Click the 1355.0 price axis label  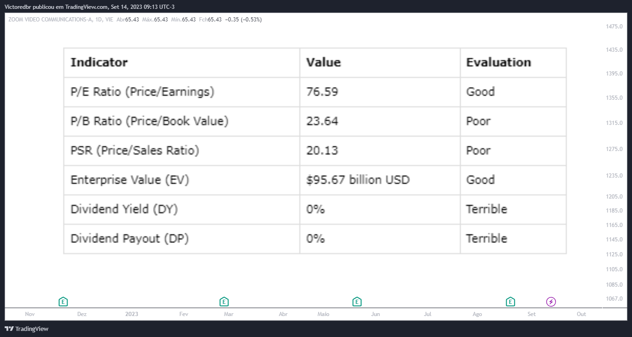coord(614,98)
